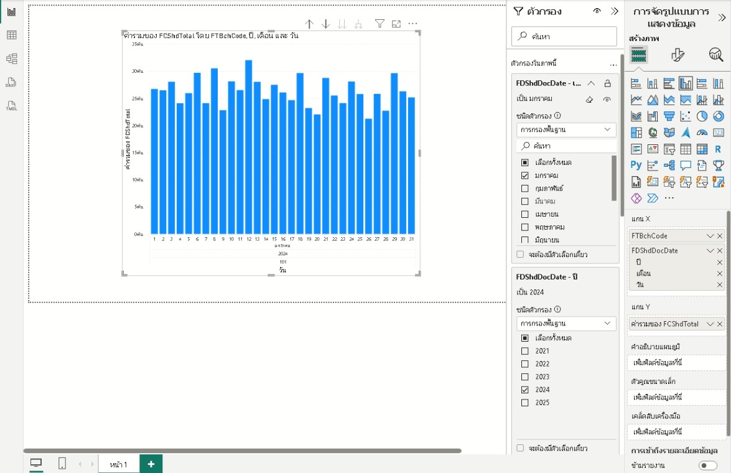Add a new page with plus button
Image resolution: width=731 pixels, height=473 pixels.
pos(151,464)
